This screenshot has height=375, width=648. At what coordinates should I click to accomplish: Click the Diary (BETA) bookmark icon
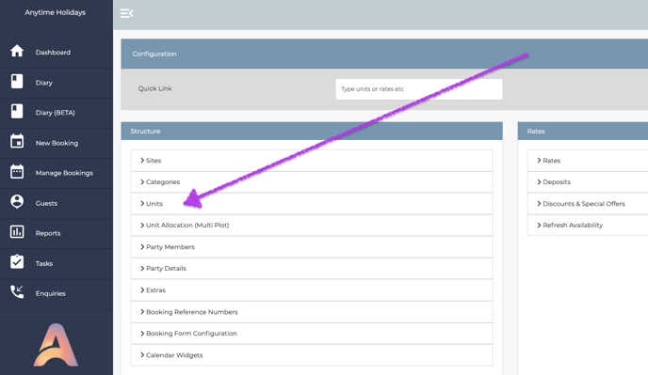tap(17, 112)
